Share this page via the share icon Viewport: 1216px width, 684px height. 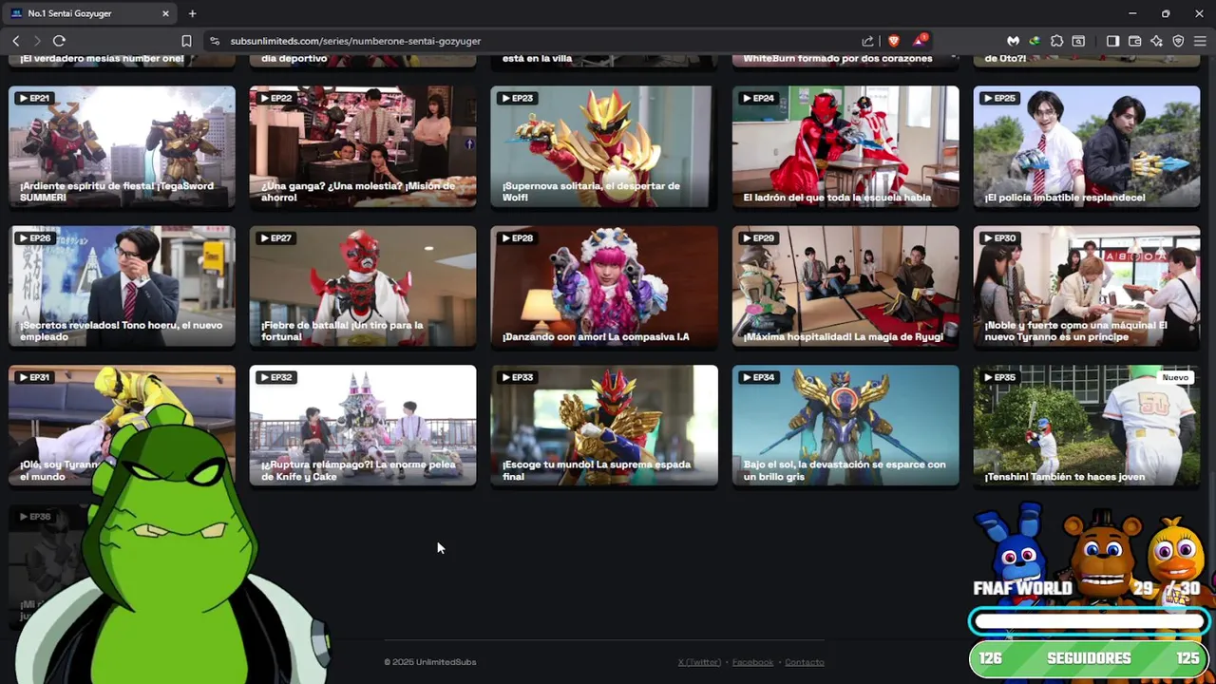click(x=867, y=41)
